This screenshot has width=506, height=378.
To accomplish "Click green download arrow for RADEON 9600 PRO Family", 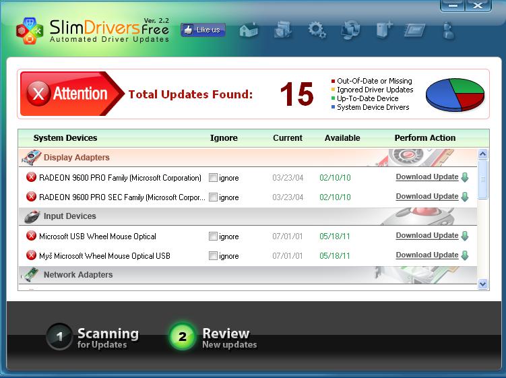I will coord(465,177).
